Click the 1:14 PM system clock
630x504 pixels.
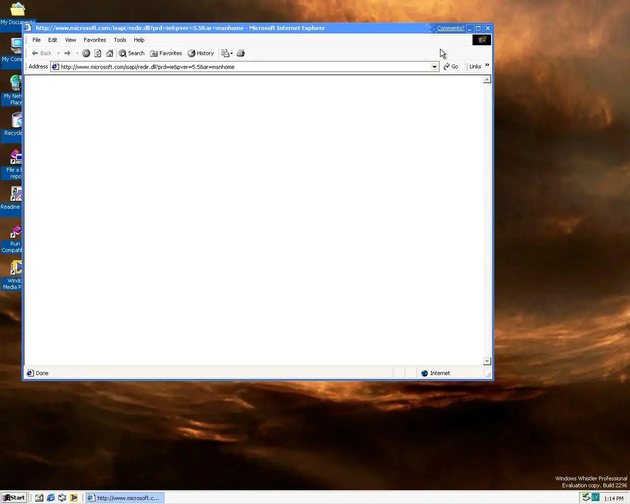click(x=614, y=498)
